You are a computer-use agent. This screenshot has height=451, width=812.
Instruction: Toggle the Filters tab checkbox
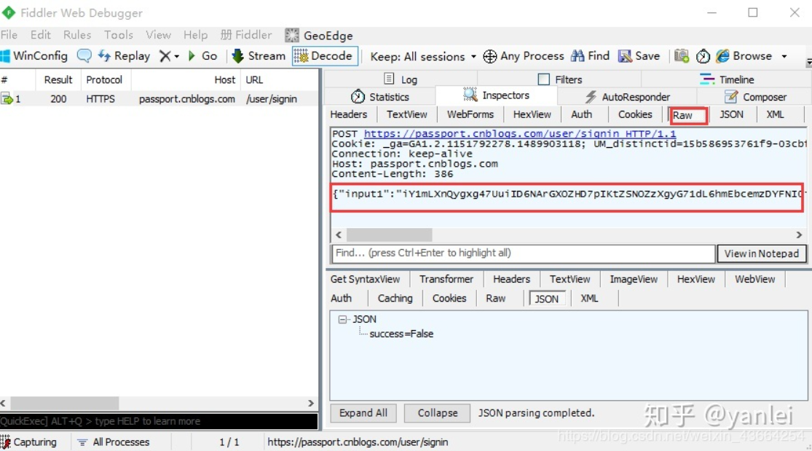tap(543, 79)
